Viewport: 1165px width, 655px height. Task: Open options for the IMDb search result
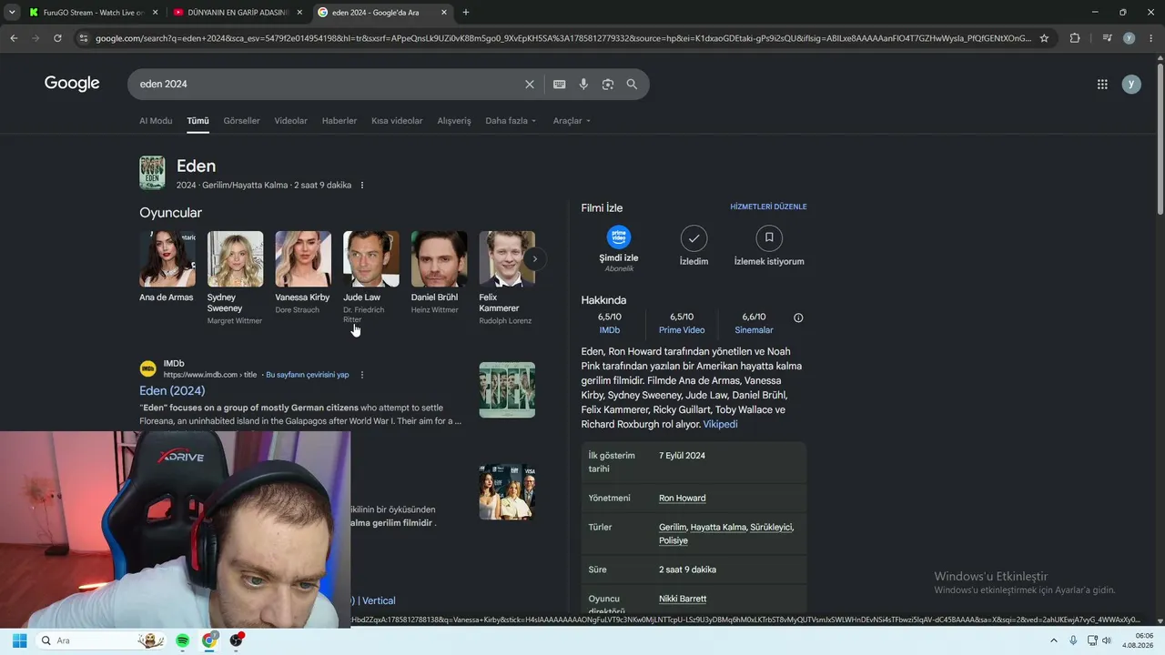pyautogui.click(x=362, y=375)
